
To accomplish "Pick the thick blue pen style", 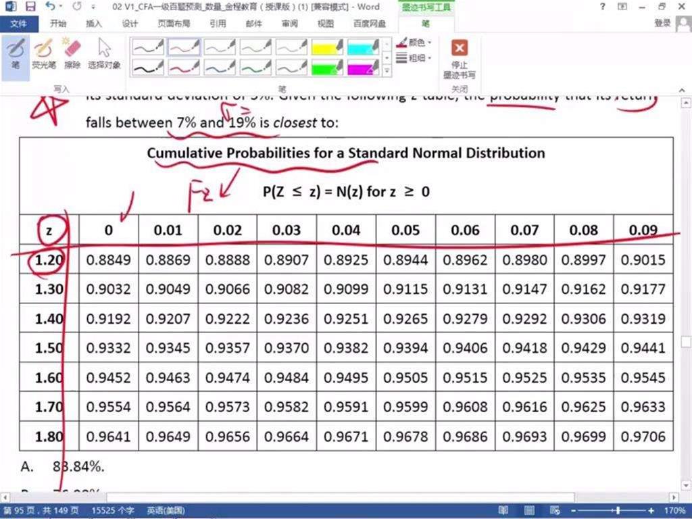I will [x=220, y=68].
